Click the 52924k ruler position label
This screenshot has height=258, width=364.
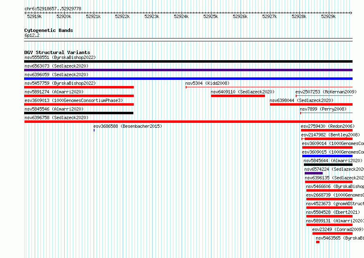coord(181,16)
